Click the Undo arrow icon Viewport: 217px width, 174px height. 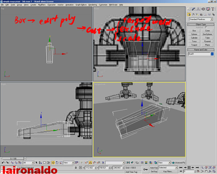pyautogui.click(x=3, y=163)
